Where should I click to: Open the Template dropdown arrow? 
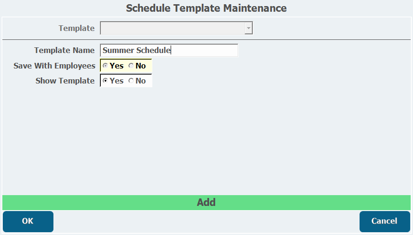pyautogui.click(x=249, y=29)
